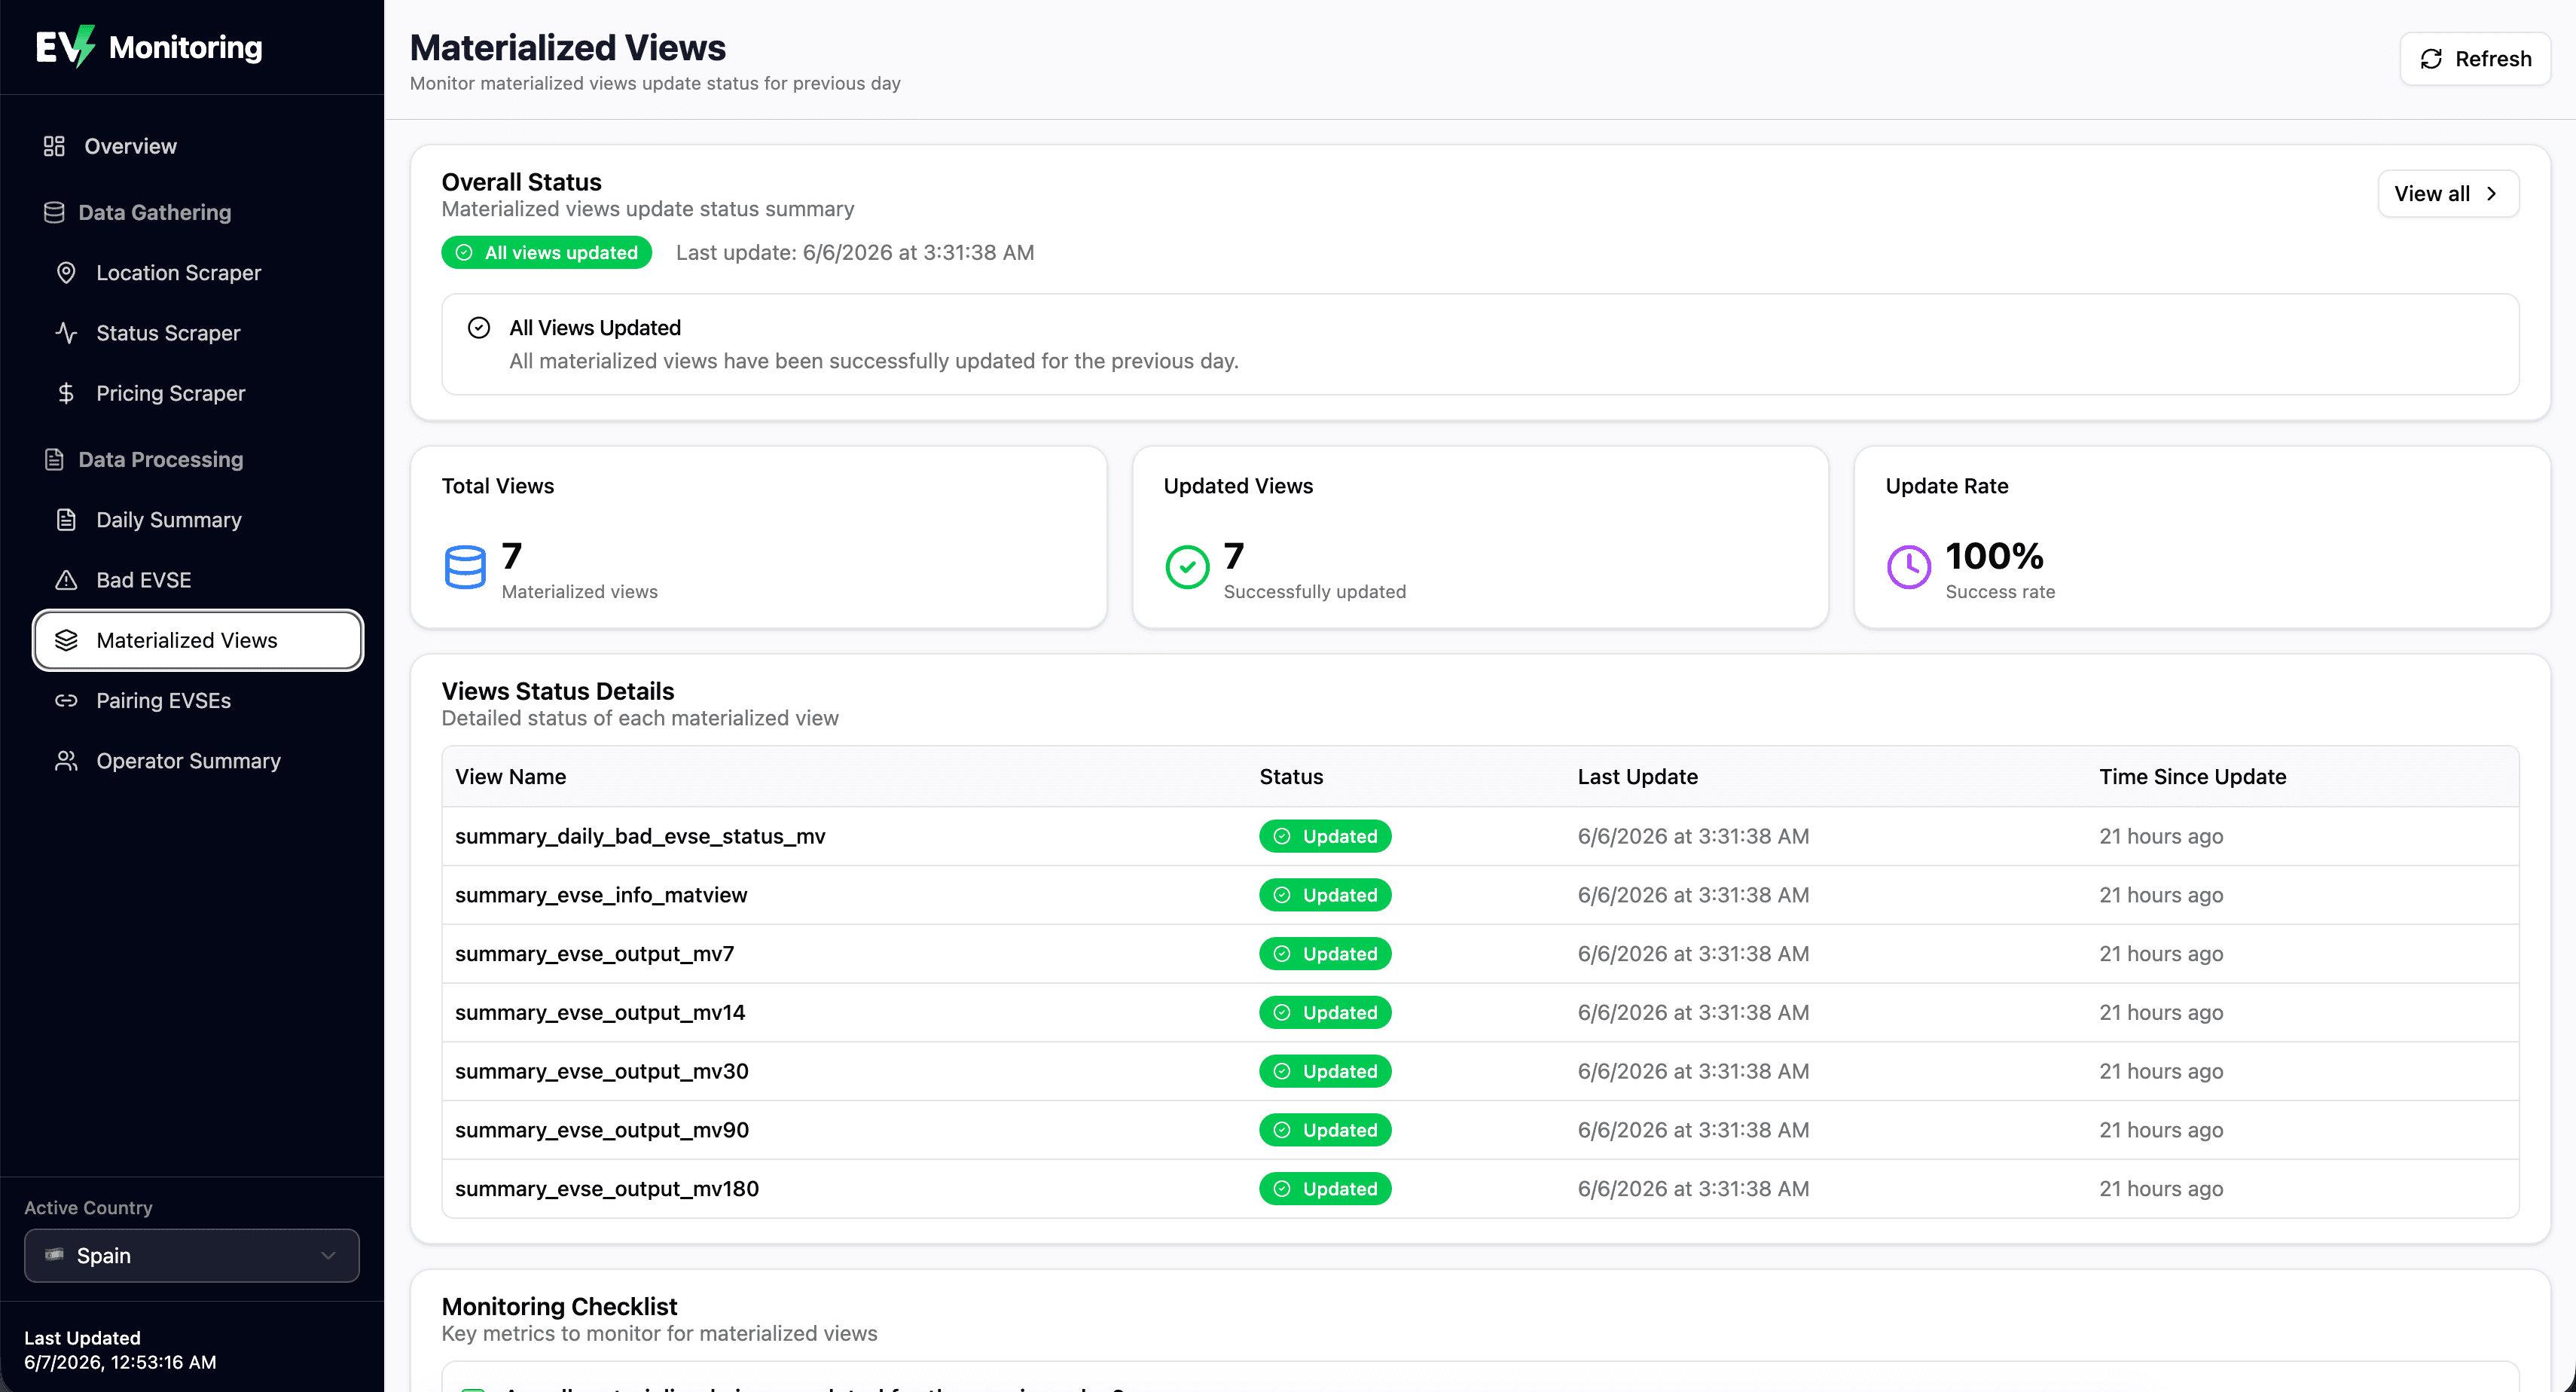Click the Status column header

pyautogui.click(x=1291, y=776)
